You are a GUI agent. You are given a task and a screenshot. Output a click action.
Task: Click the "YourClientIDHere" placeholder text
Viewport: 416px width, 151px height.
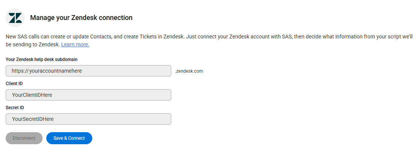click(32, 95)
